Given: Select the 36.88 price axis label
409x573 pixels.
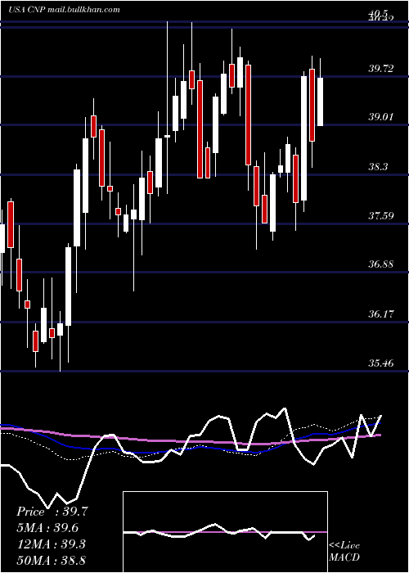Looking at the screenshot, I should [x=381, y=264].
